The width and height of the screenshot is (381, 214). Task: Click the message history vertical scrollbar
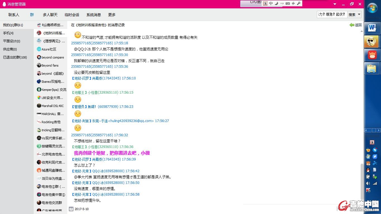pos(362,182)
